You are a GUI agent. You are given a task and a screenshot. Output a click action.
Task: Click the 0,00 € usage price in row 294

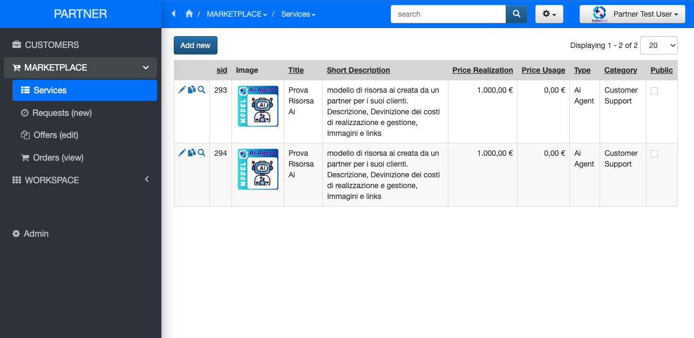(x=555, y=153)
